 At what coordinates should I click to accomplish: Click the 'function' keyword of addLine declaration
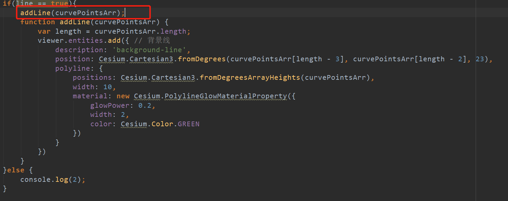(x=37, y=22)
